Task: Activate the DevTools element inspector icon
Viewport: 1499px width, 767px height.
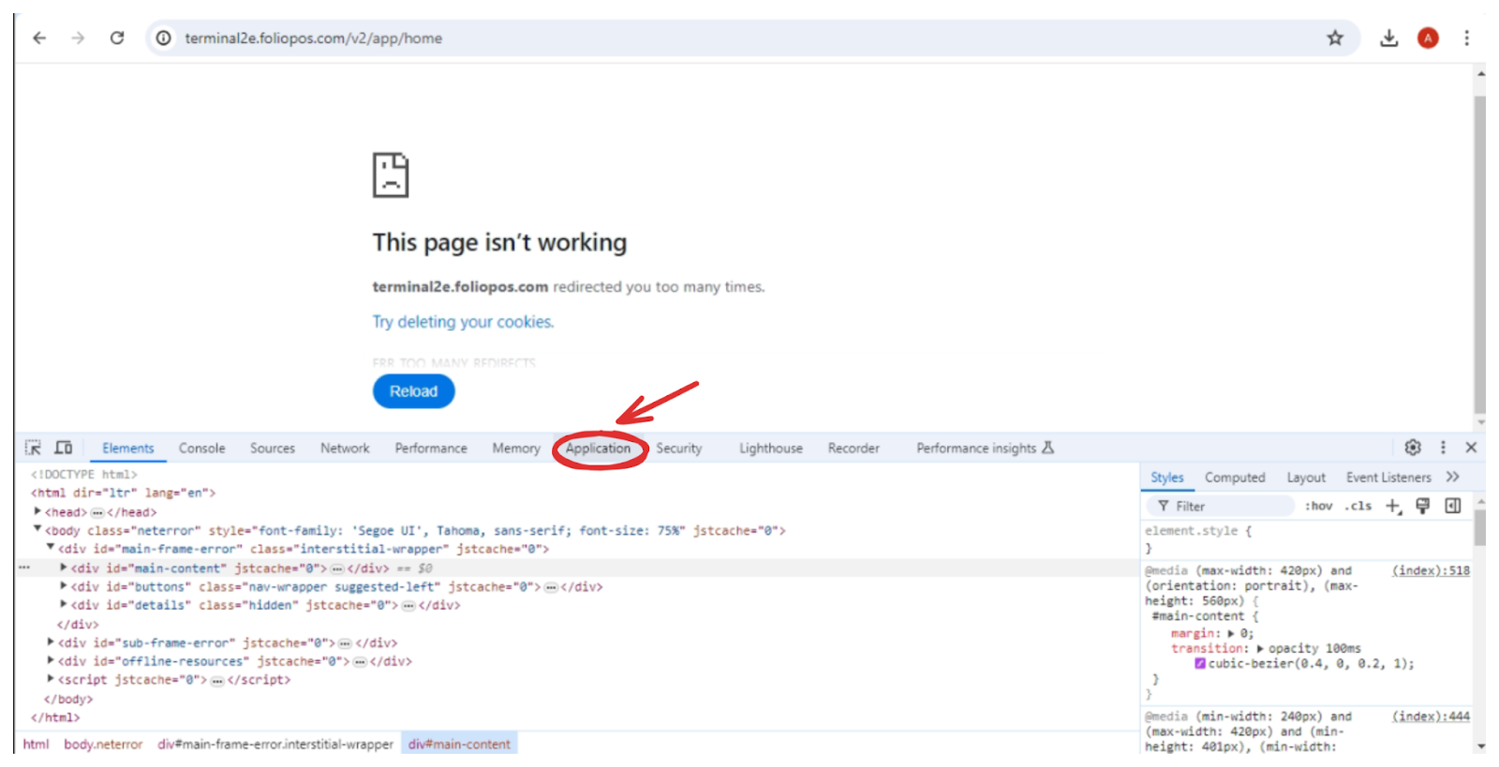Action: point(33,448)
